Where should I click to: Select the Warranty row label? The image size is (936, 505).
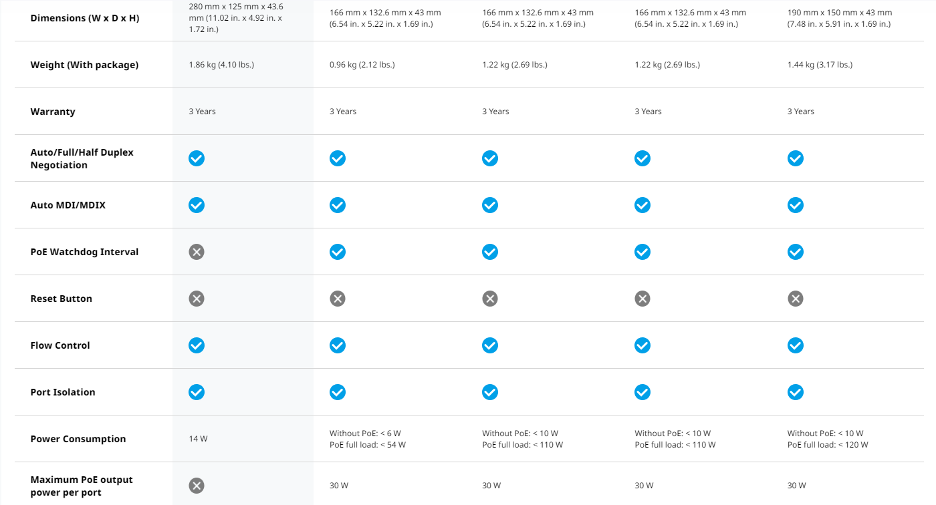(53, 112)
